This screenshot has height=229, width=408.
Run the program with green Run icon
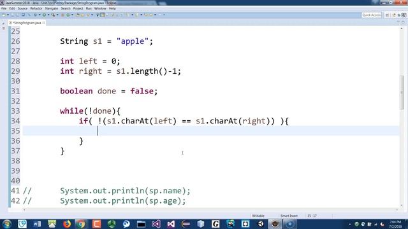[44, 15]
